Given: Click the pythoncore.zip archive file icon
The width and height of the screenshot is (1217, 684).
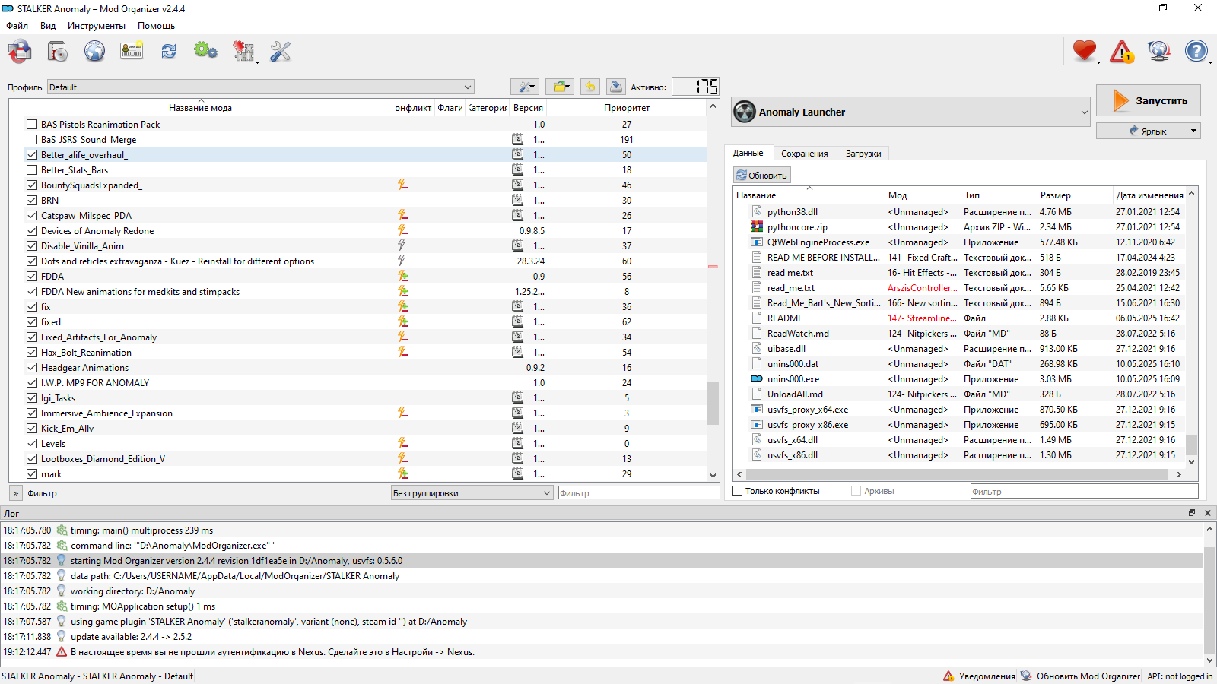Looking at the screenshot, I should coord(757,227).
